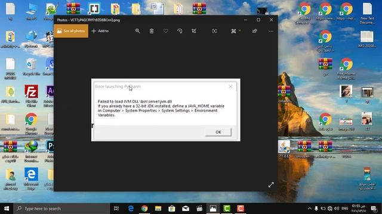The width and height of the screenshot is (382, 214).
Task: Click red Camtasia recorder icon on taskbar
Action: pyautogui.click(x=241, y=209)
